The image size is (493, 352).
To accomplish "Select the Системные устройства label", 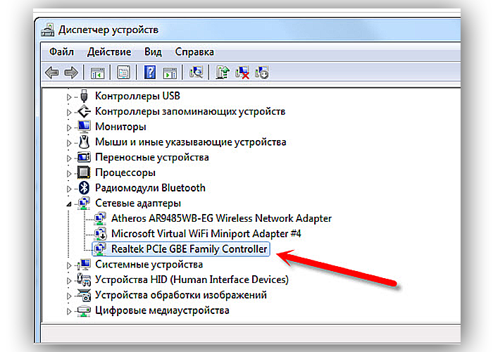I will point(149,264).
